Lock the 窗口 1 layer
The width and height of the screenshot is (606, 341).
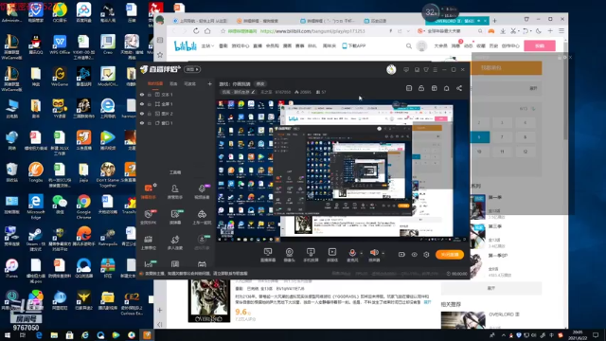click(150, 123)
